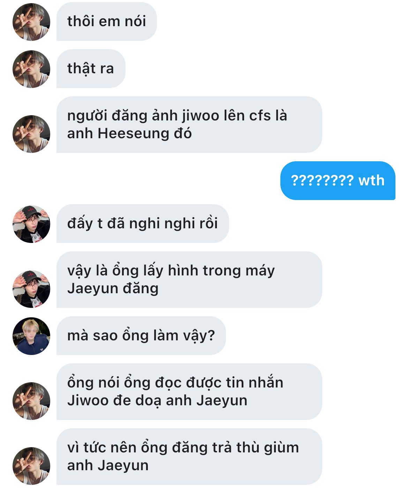
Task: Tap the 'ổng nói ổng đọc được tin nhắn' bubble
Action: [x=189, y=392]
